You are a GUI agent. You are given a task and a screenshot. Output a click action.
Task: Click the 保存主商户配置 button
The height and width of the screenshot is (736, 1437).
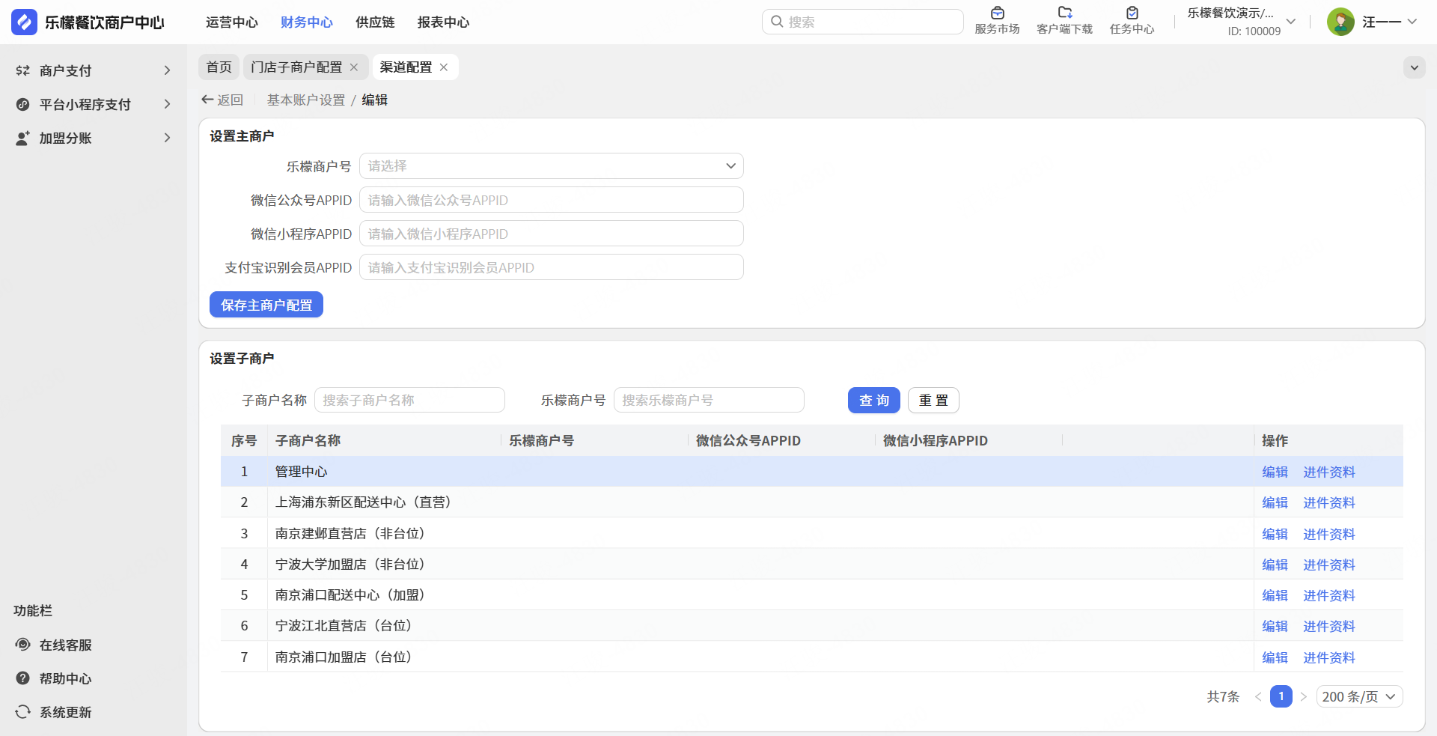266,305
